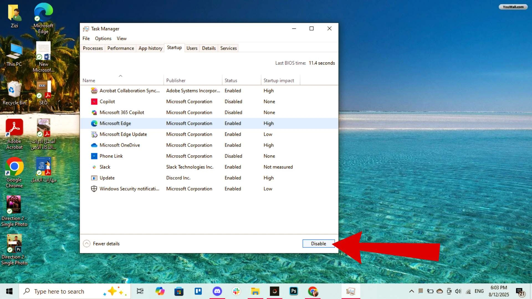Click the Microsoft 365 Copilot row icon

pos(94,113)
